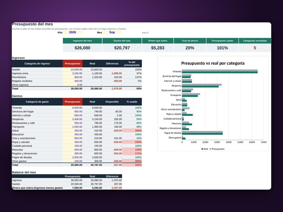Click the Otros gastos budget cell 100.00
The height and width of the screenshot is (212, 283).
(x=73, y=161)
